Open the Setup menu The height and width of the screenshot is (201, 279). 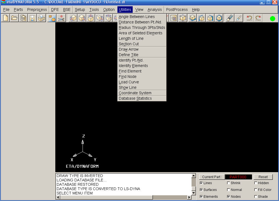[80, 10]
